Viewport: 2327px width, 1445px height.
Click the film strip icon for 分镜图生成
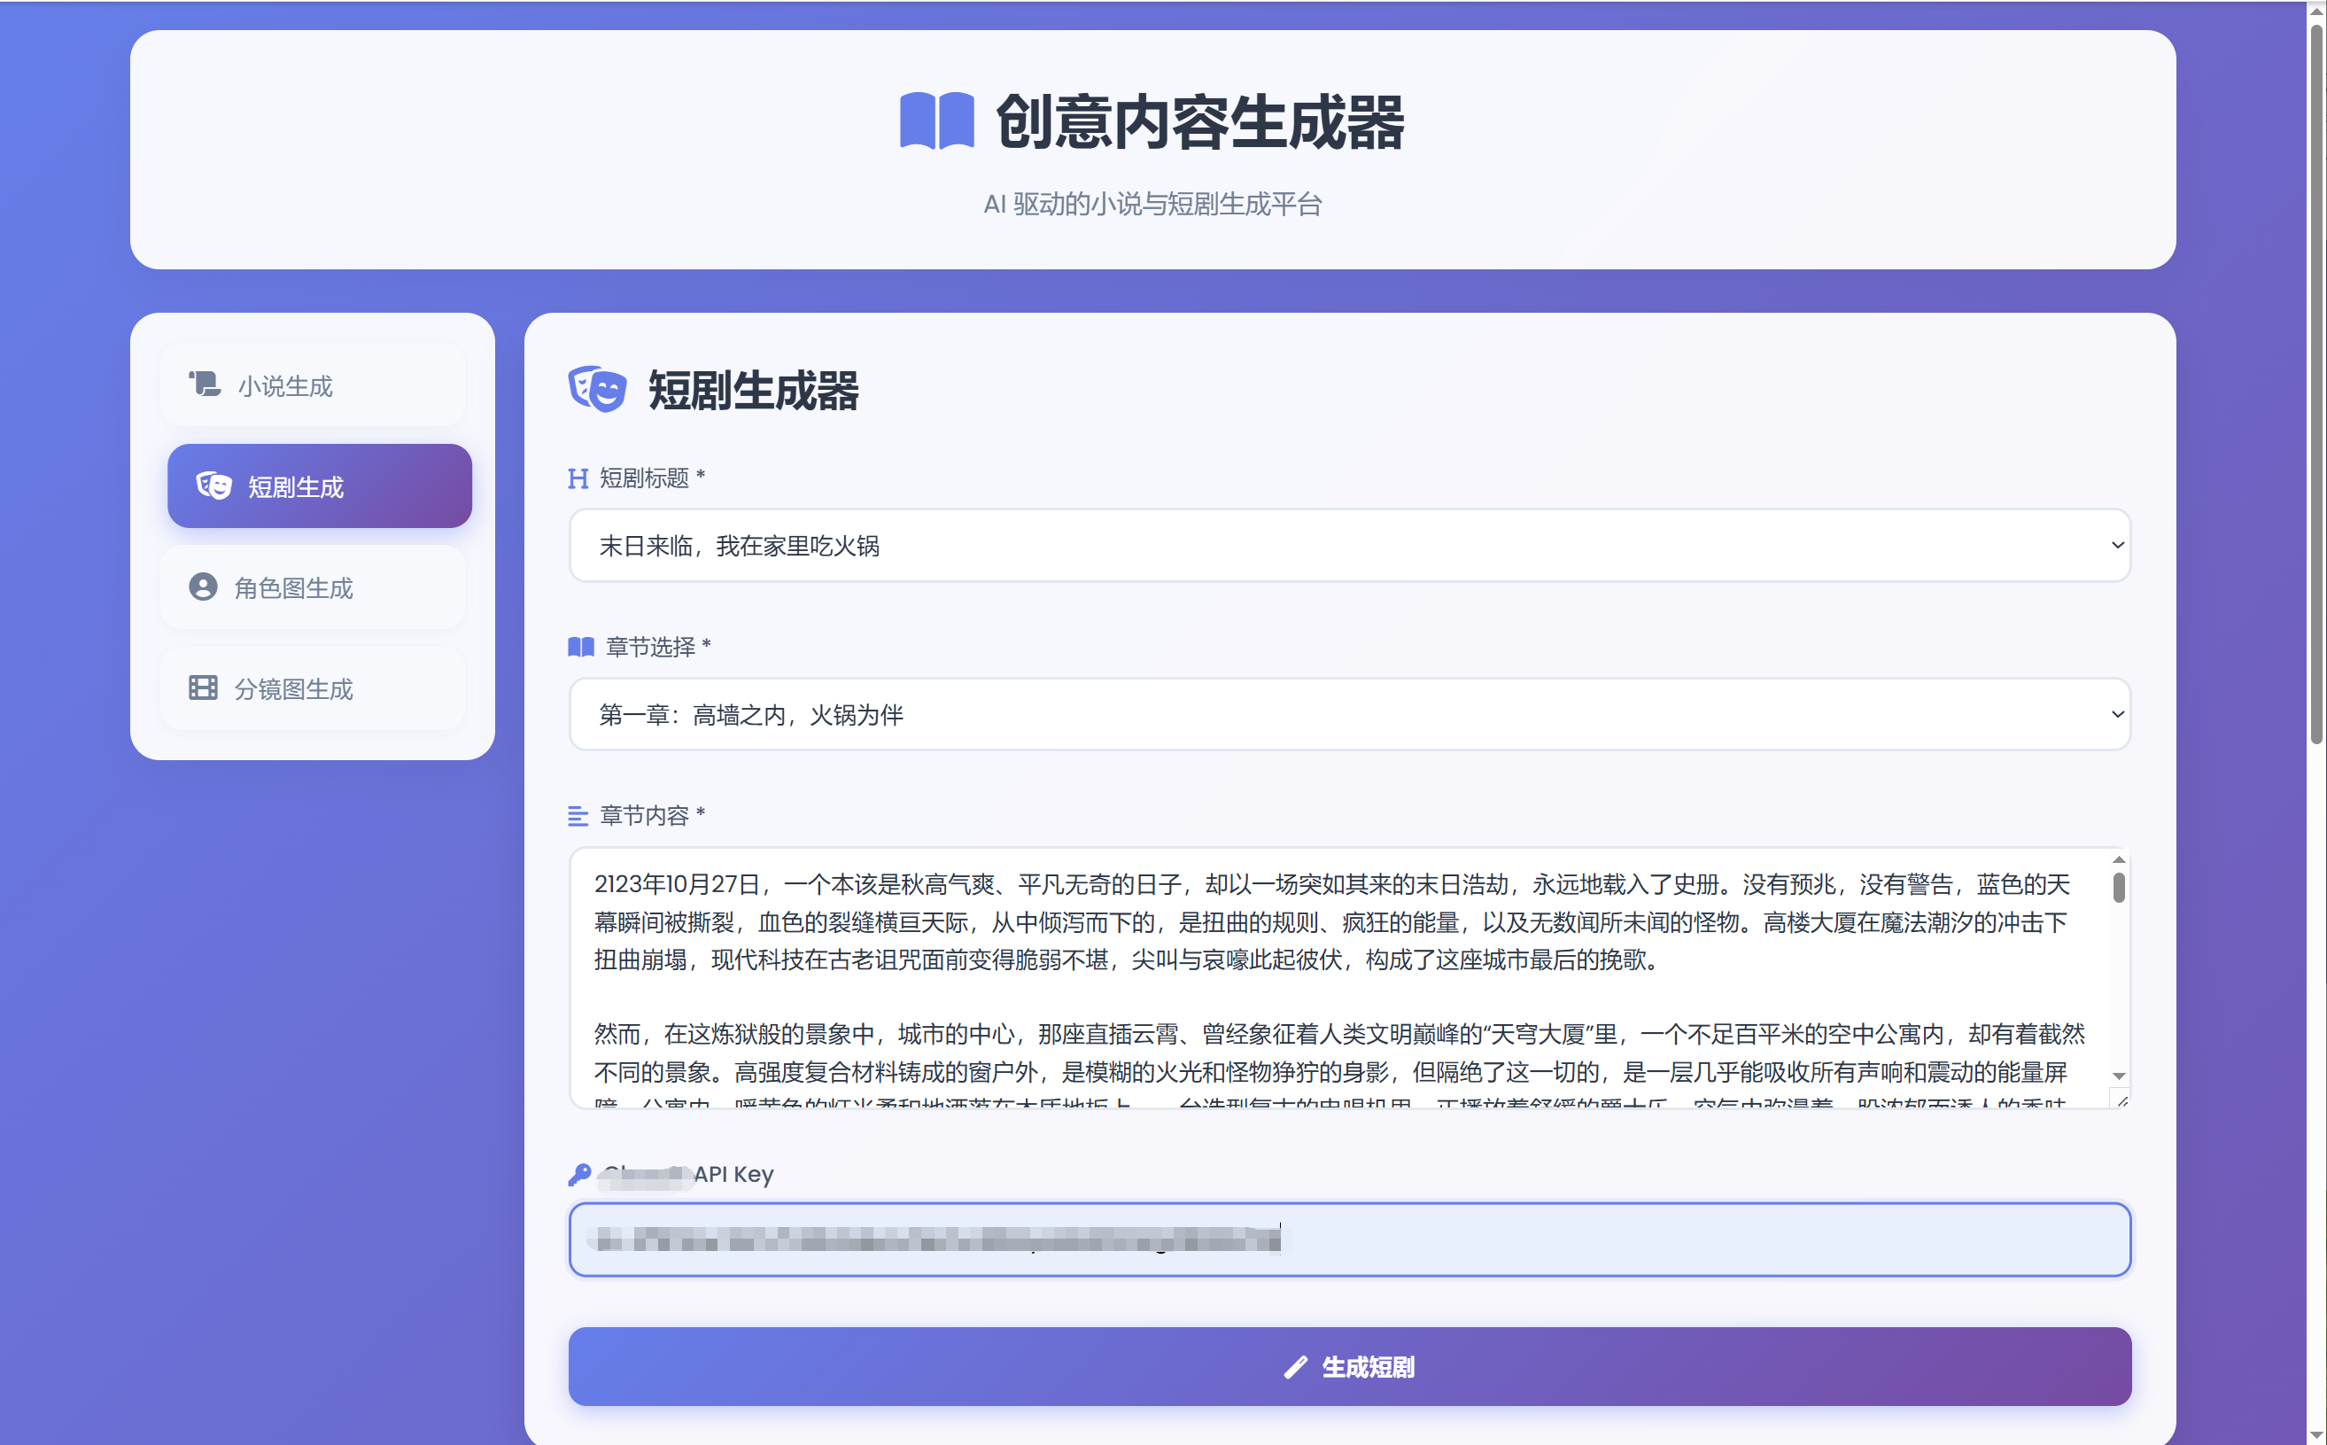[203, 688]
